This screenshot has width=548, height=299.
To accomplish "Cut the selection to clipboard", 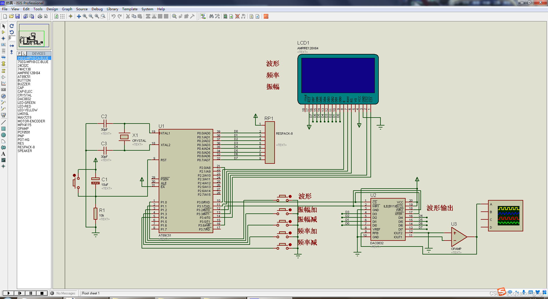I will pos(128,16).
